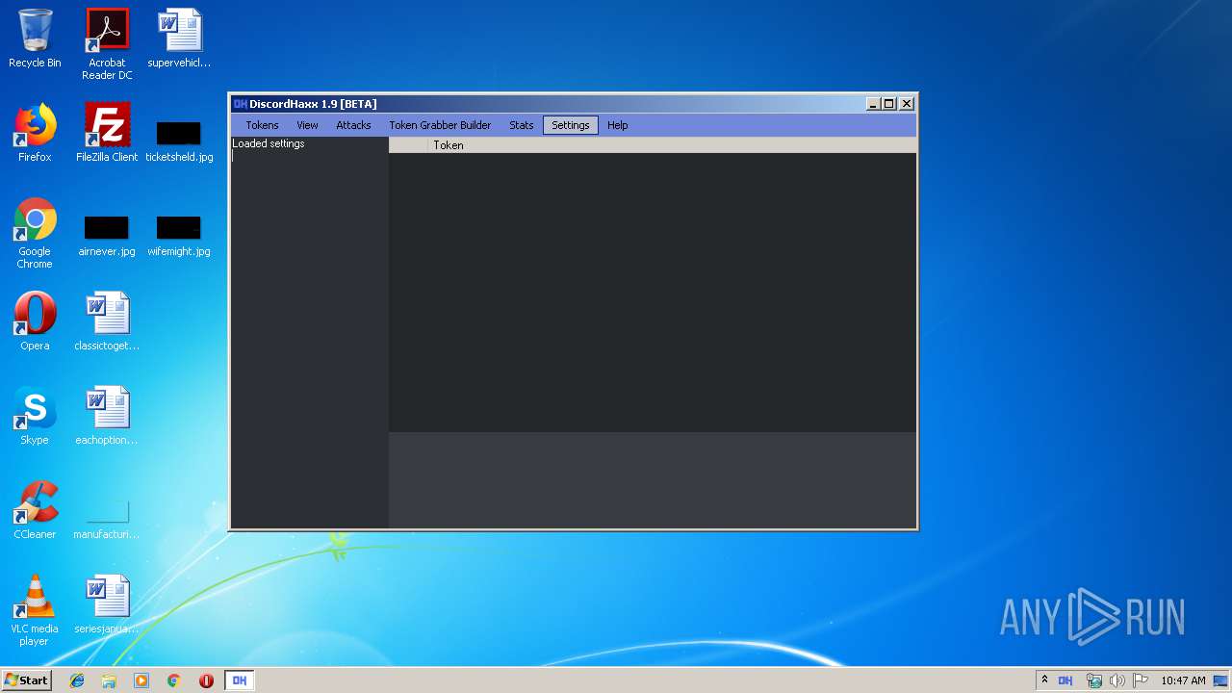Open the Help menu

pos(618,125)
